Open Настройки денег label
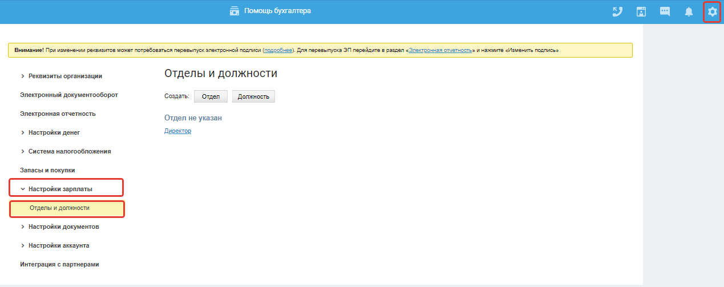Viewport: 724px width, 287px height. (54, 132)
